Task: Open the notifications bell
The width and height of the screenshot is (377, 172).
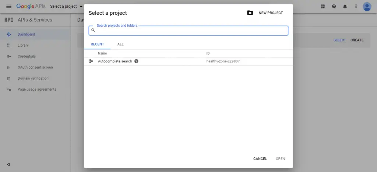Action: 345,6
